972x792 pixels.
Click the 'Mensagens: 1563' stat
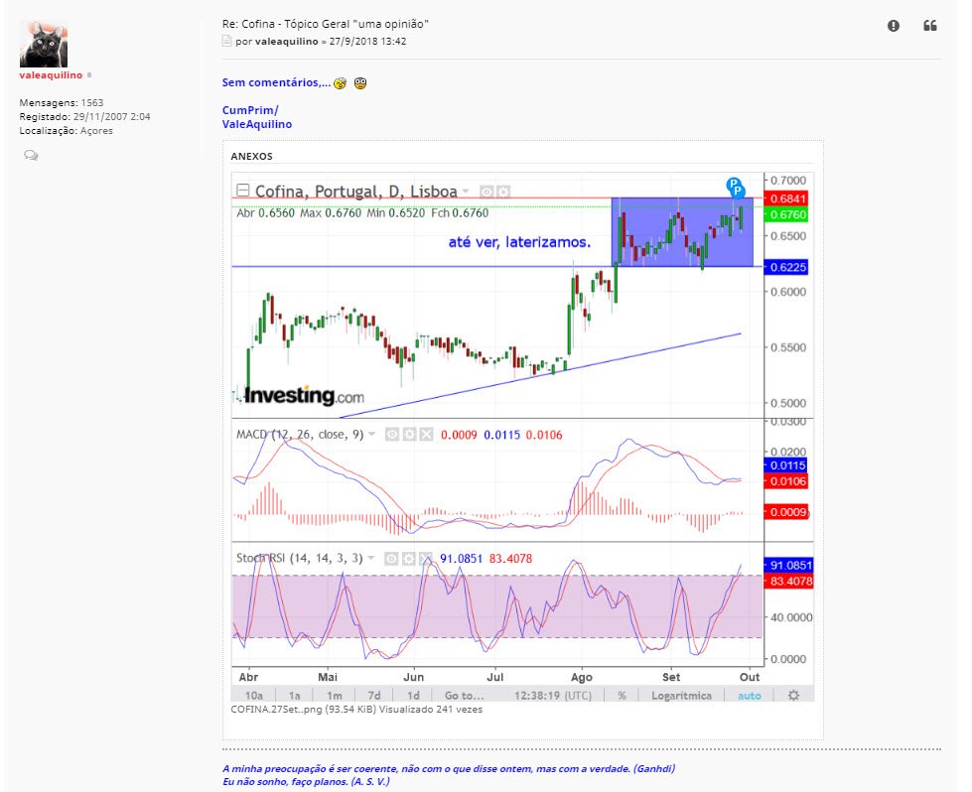62,102
